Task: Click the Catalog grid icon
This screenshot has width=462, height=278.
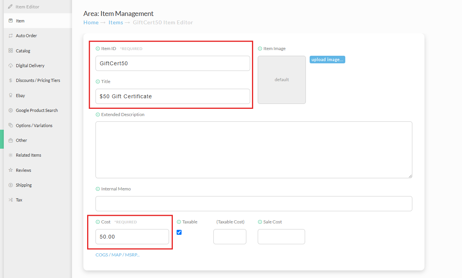Action: tap(11, 51)
